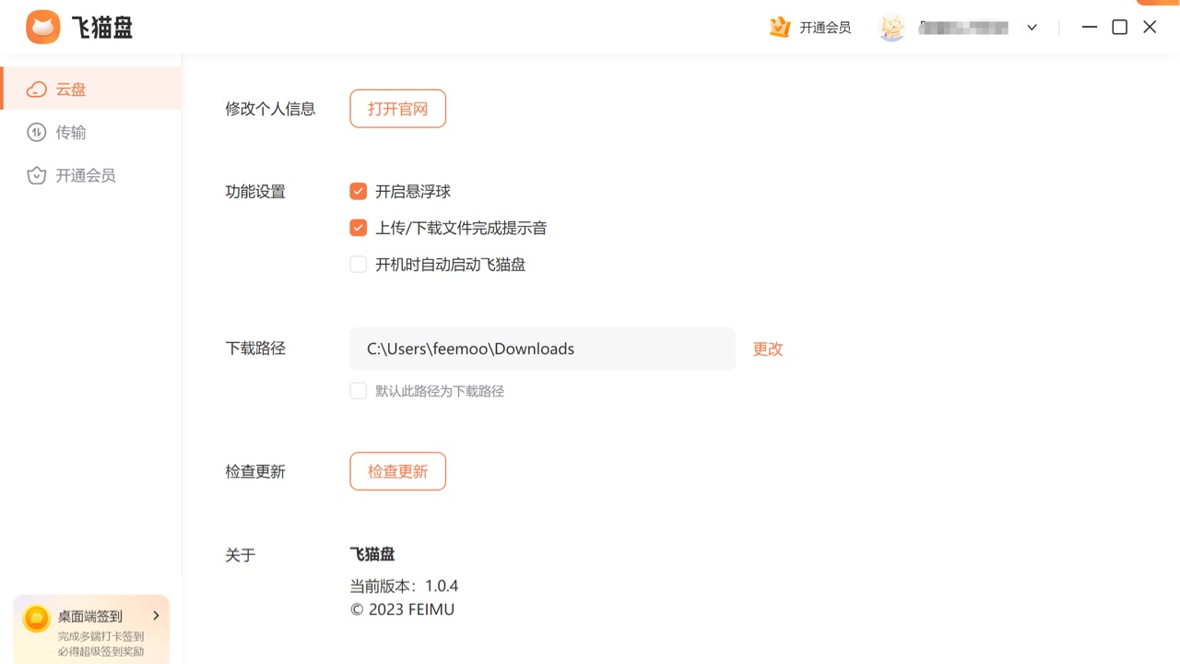Expand the 桌面端签到 panel chevron
The height and width of the screenshot is (664, 1180).
[x=156, y=615]
